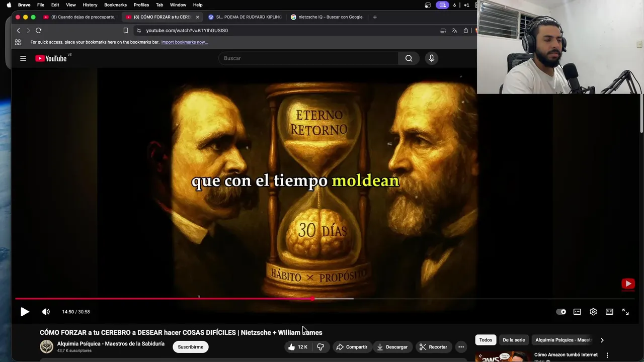Play the video with the play button

25,312
